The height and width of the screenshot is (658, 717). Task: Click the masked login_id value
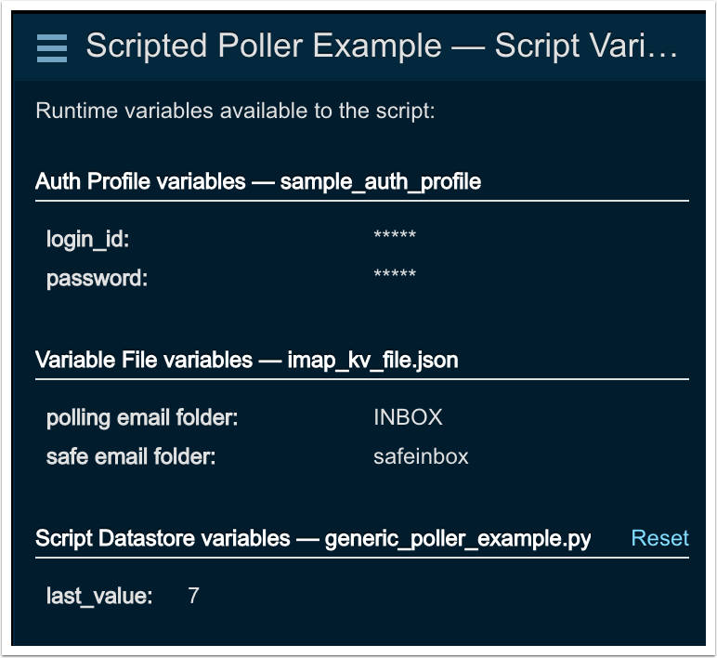395,236
